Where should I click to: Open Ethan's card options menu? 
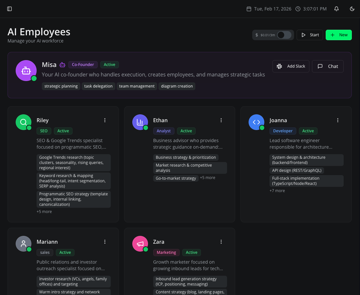221,120
